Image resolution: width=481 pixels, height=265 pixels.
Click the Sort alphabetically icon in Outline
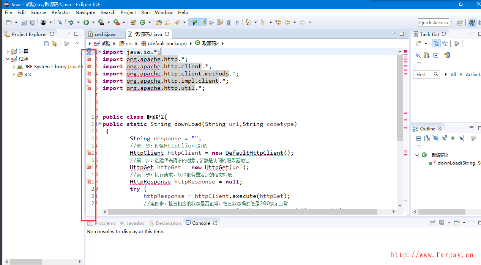point(427,138)
